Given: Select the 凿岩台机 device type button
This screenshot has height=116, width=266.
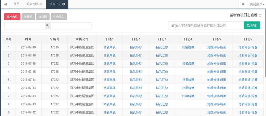Looking at the screenshot, I should (12, 17).
